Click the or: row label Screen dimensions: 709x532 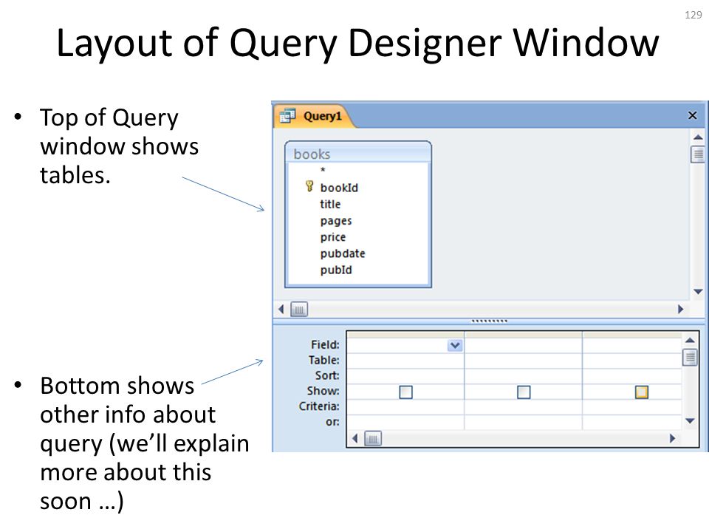pos(332,422)
